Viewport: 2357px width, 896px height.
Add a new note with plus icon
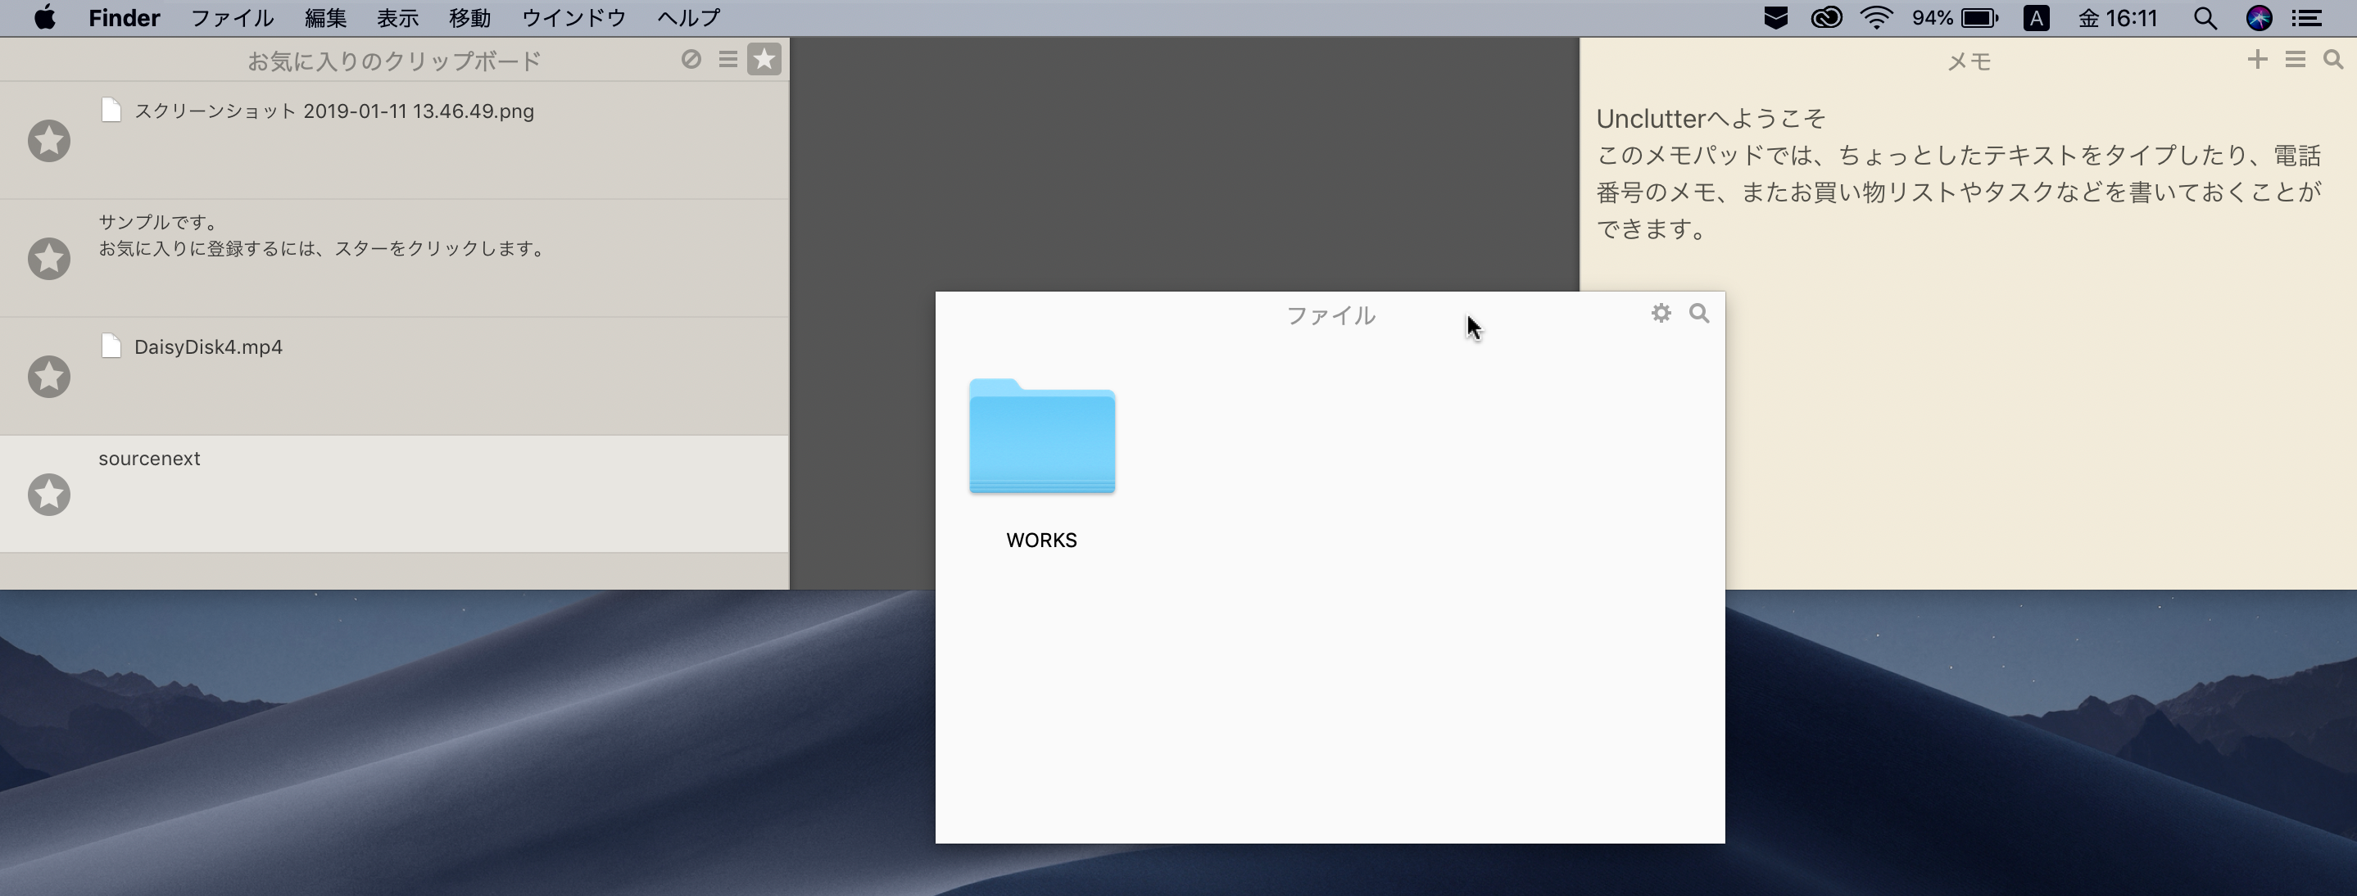point(2257,60)
